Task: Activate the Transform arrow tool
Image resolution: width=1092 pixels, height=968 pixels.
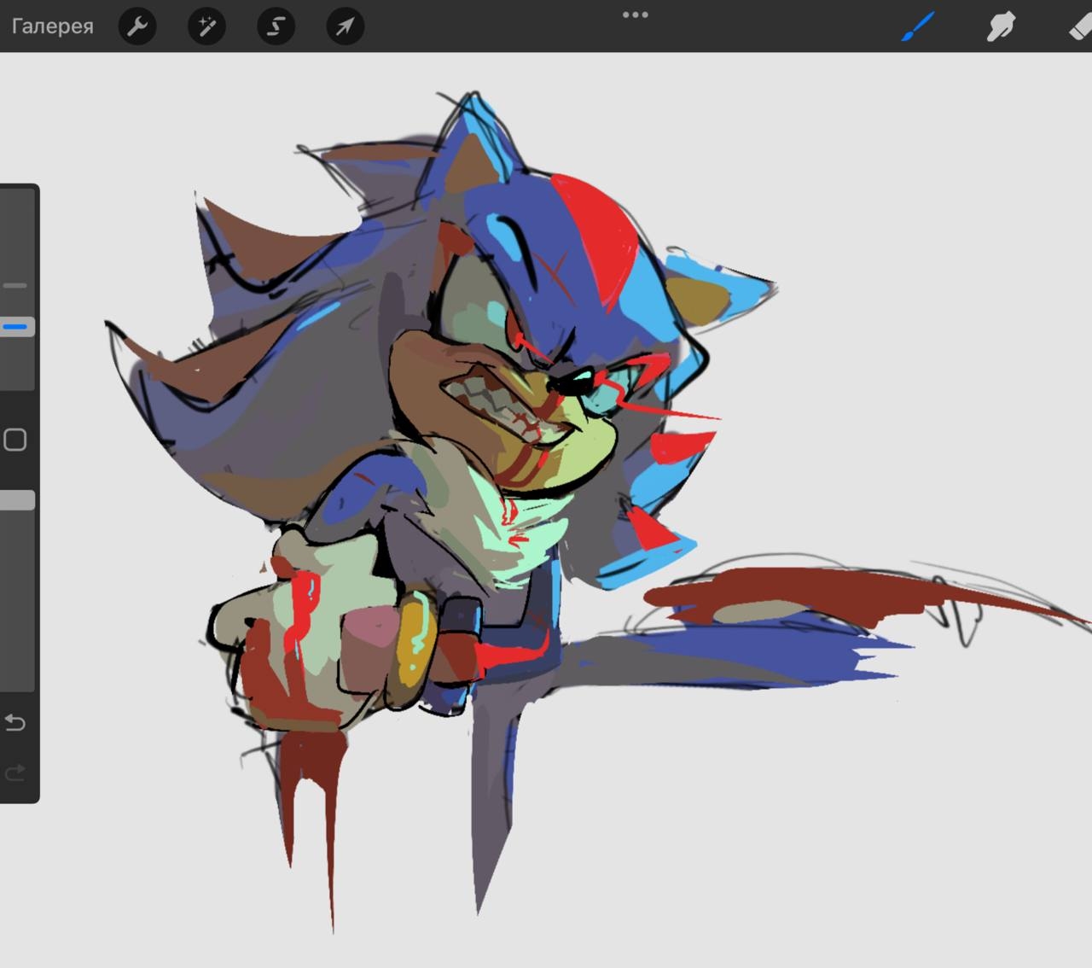Action: (345, 27)
